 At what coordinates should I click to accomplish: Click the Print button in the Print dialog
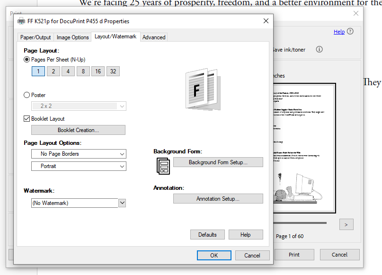[x=294, y=255]
